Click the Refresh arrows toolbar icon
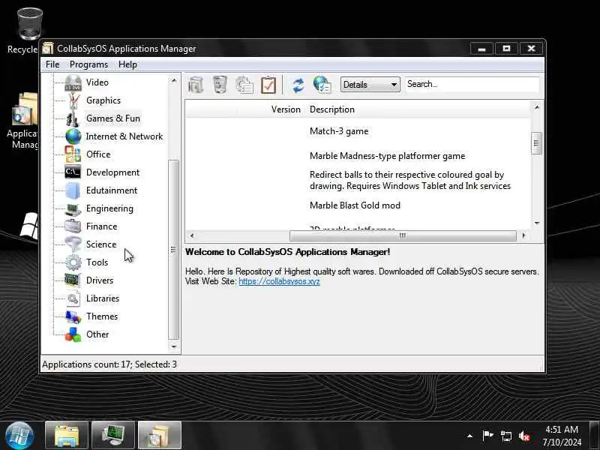This screenshot has width=600, height=450. (x=298, y=85)
